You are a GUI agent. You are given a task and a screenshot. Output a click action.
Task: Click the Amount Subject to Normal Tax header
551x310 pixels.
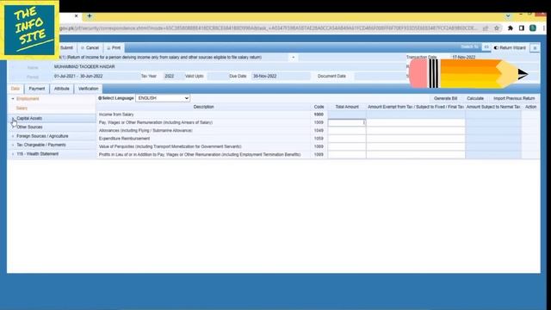click(493, 107)
